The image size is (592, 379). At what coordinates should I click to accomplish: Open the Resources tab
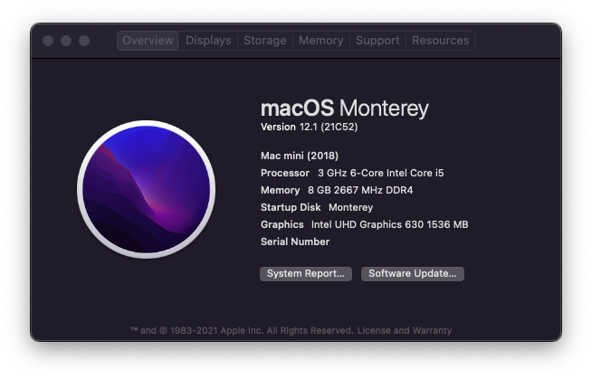(x=440, y=41)
